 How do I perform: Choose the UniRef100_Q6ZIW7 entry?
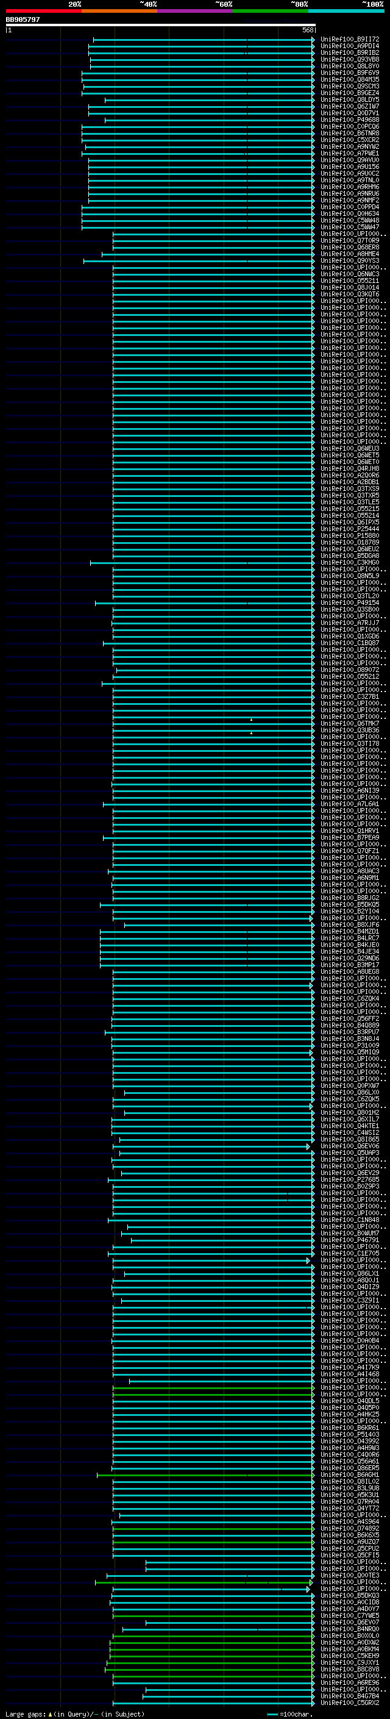coord(350,106)
